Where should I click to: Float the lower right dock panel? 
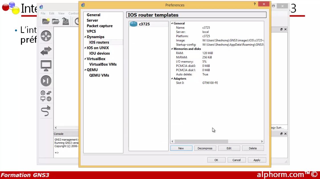[x=281, y=134]
